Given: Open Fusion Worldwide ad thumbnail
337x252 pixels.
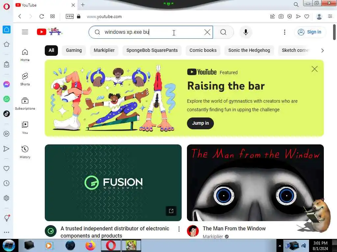Looking at the screenshot, I should [113, 182].
